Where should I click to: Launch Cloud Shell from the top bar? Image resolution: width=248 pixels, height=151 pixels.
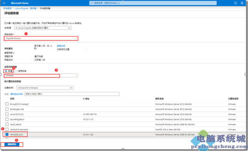pyautogui.click(x=236, y=3)
